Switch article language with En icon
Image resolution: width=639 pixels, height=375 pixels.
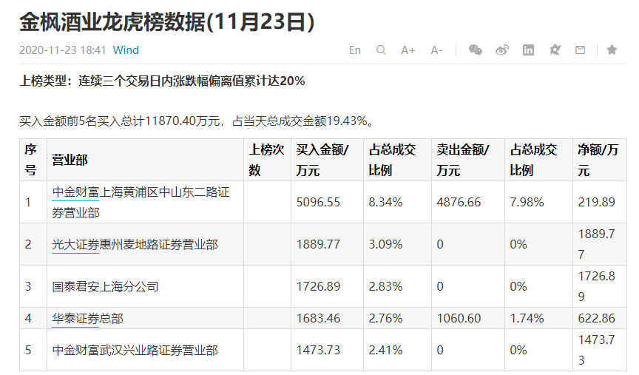[x=354, y=50]
